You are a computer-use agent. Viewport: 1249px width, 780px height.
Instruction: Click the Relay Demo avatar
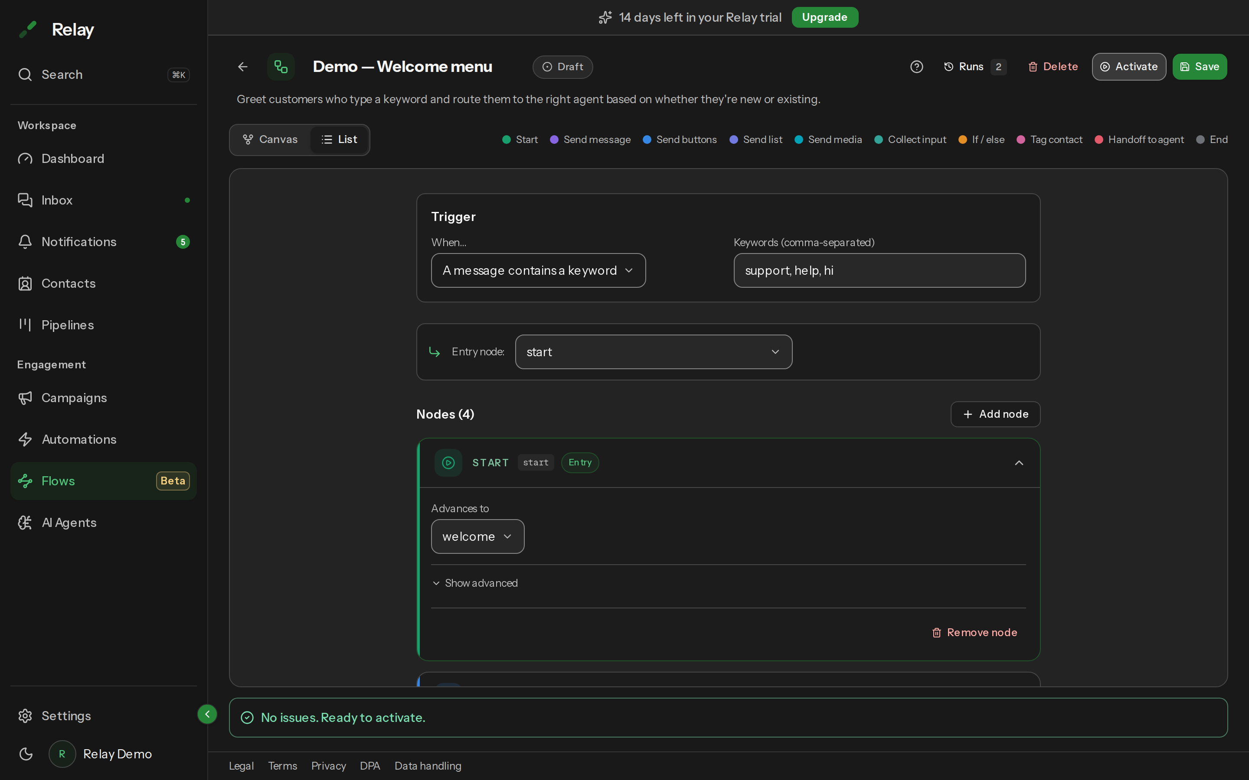(x=62, y=754)
